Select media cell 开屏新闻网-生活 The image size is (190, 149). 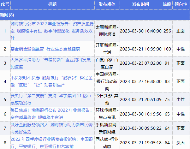pos(107,49)
